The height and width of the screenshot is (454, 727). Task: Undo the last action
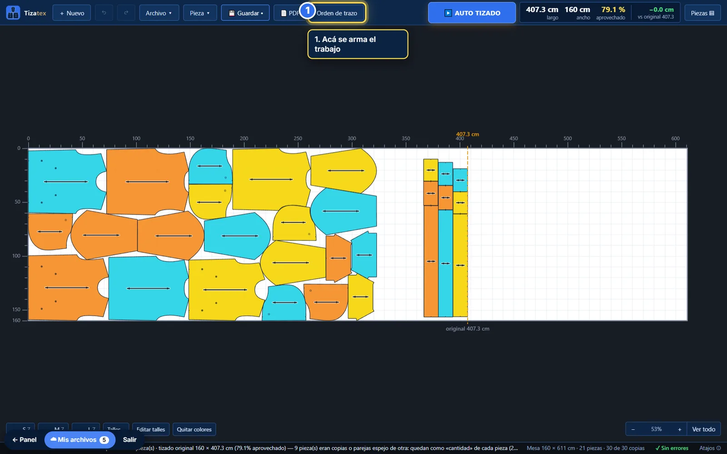[104, 13]
